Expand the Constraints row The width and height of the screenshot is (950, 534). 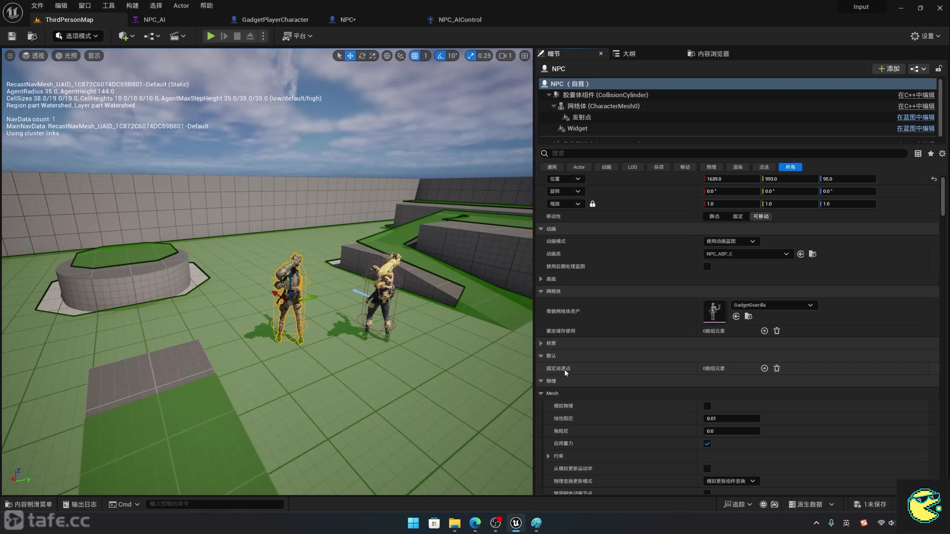pyautogui.click(x=548, y=456)
